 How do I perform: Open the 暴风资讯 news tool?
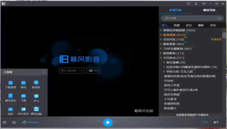click(x=10, y=98)
